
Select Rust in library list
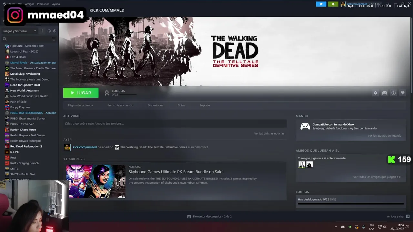[13, 158]
